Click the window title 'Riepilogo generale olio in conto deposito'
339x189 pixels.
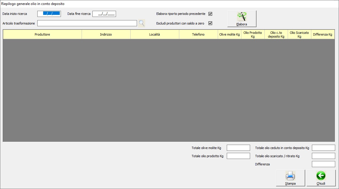pyautogui.click(x=33, y=4)
